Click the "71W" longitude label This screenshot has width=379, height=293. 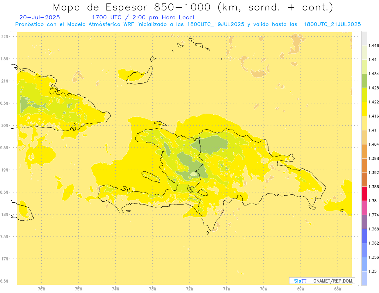click(x=226, y=289)
